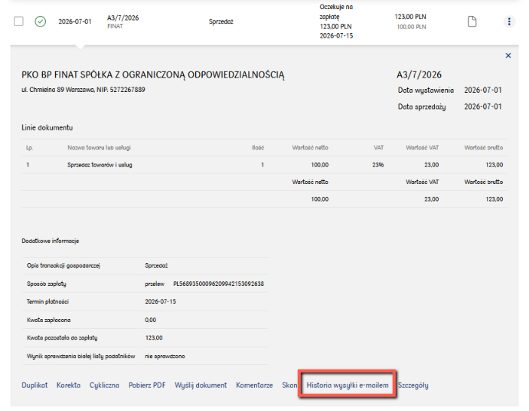Click the Sprzedaż towarów i usług line item
Screen dimensions: 529x411
(x=100, y=165)
